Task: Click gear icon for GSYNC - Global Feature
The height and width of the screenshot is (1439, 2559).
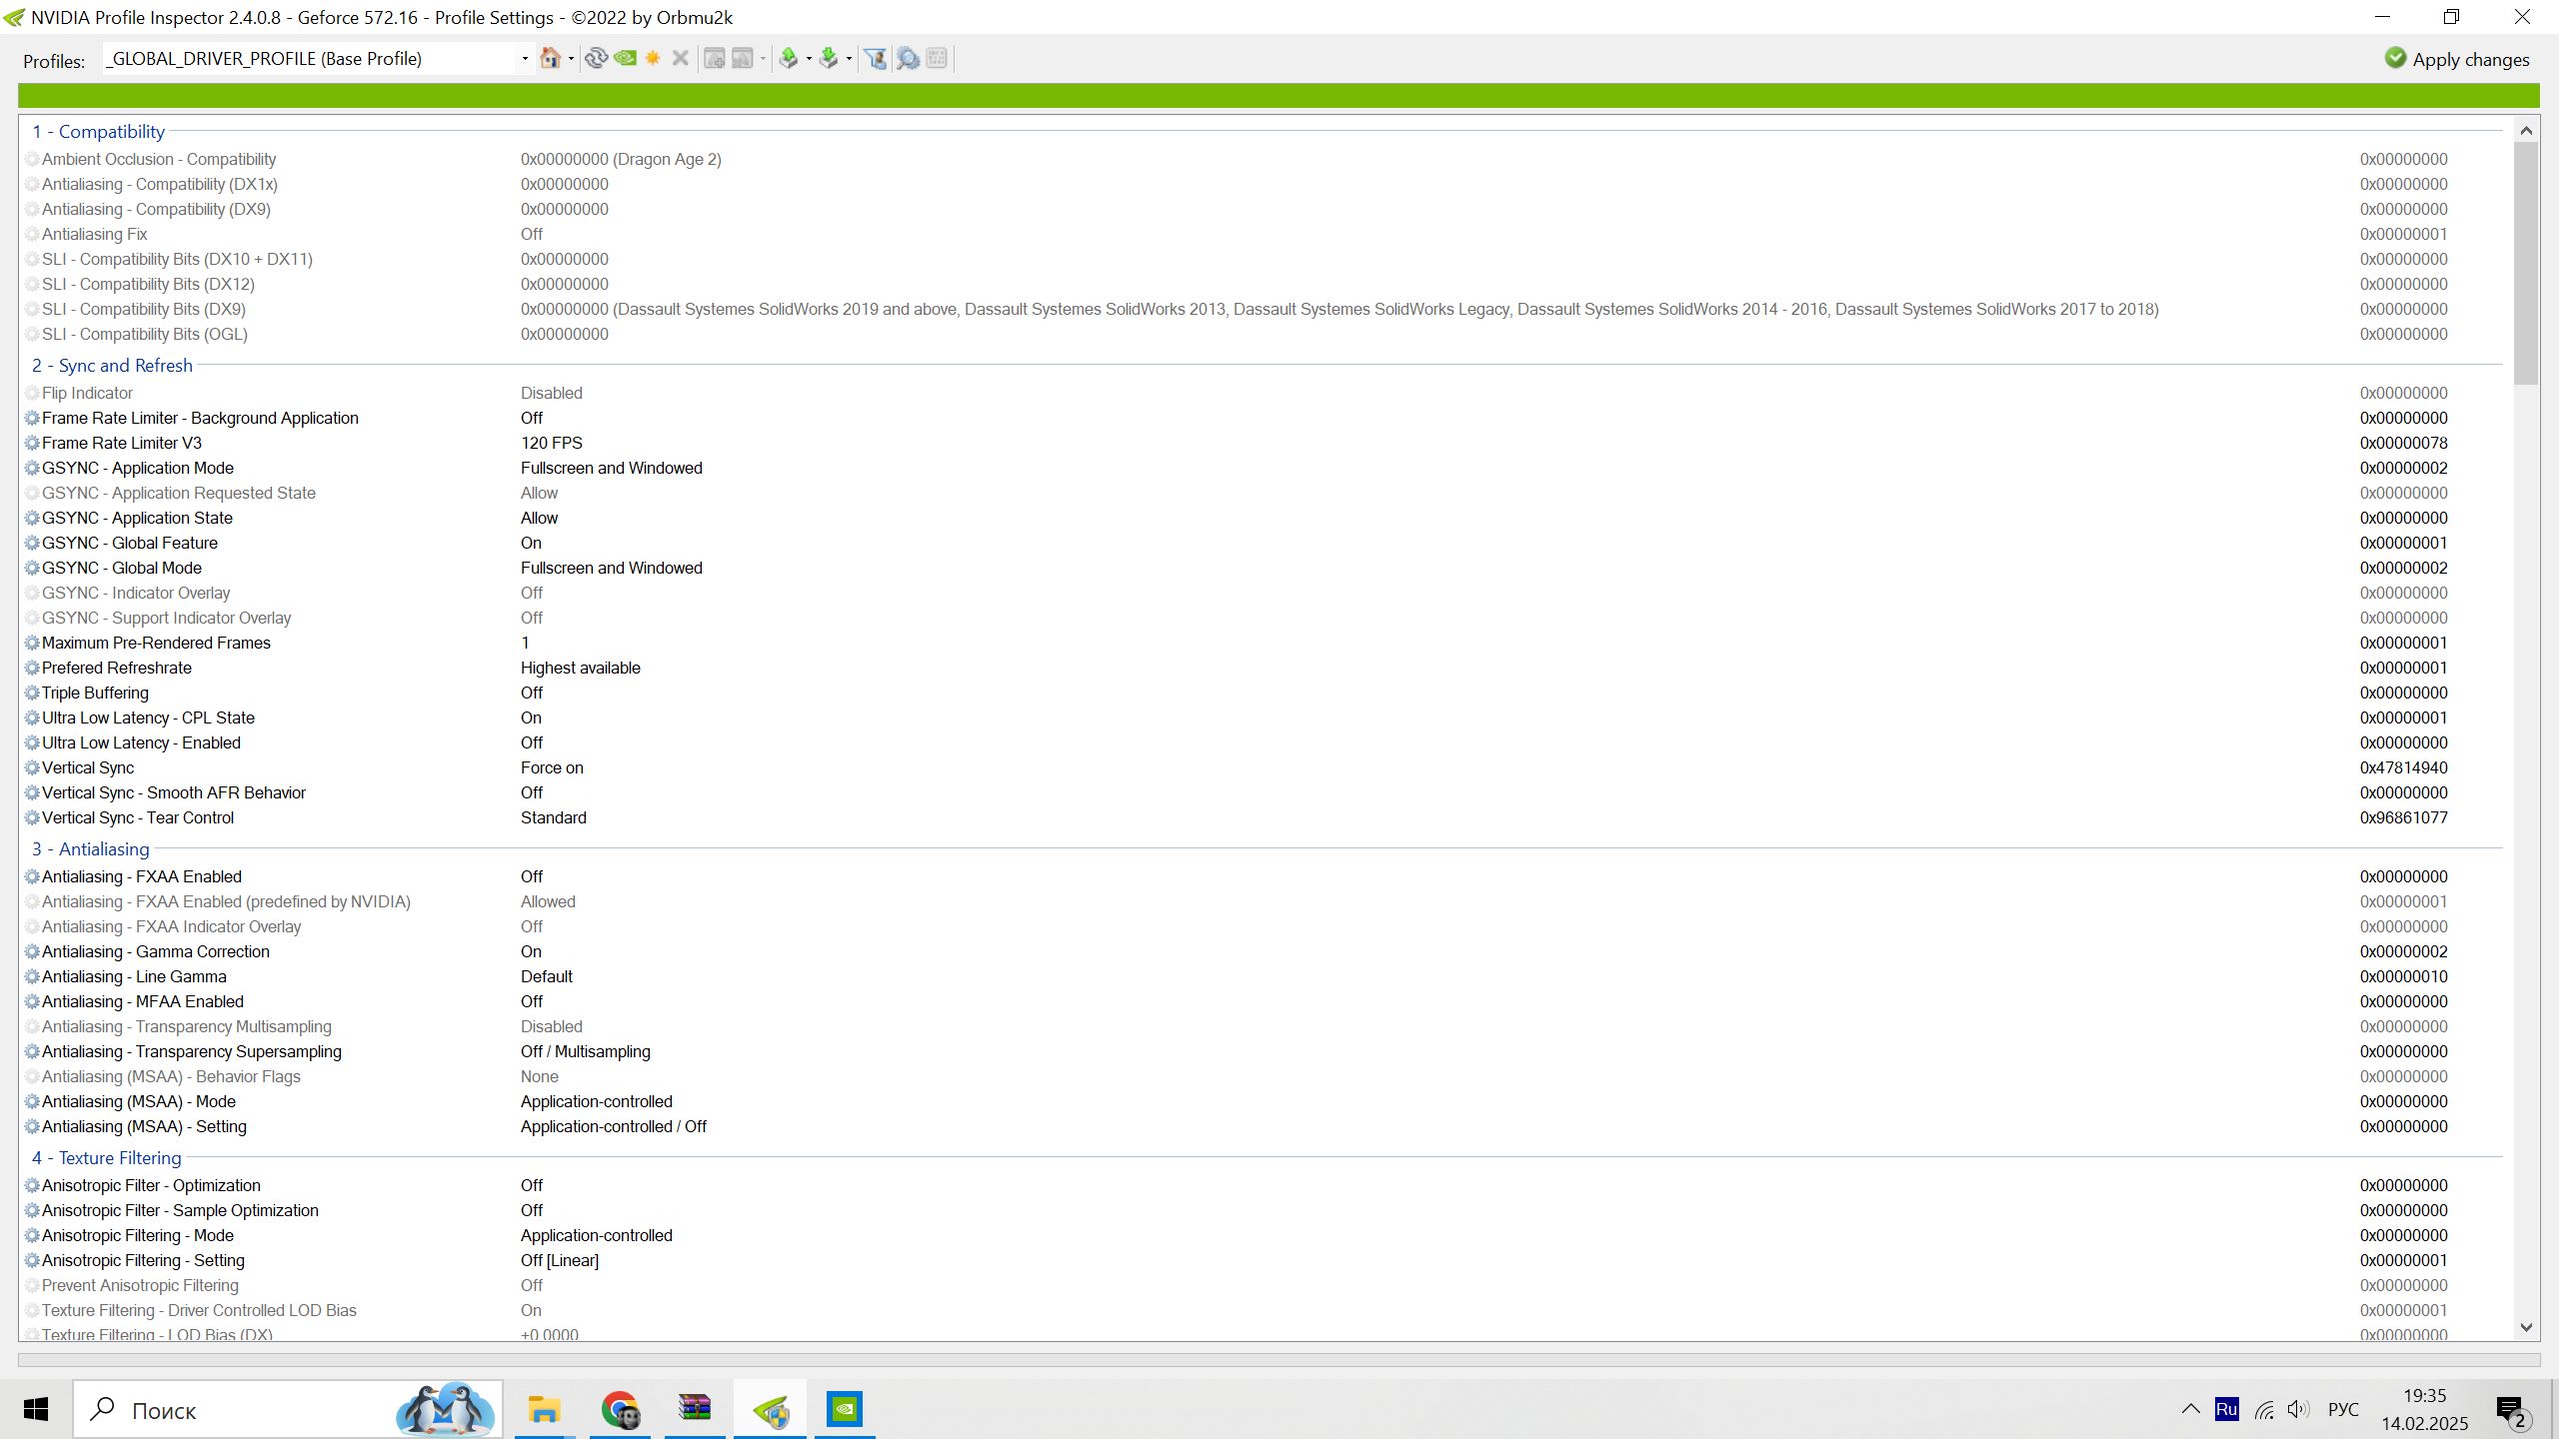Action: (32, 543)
